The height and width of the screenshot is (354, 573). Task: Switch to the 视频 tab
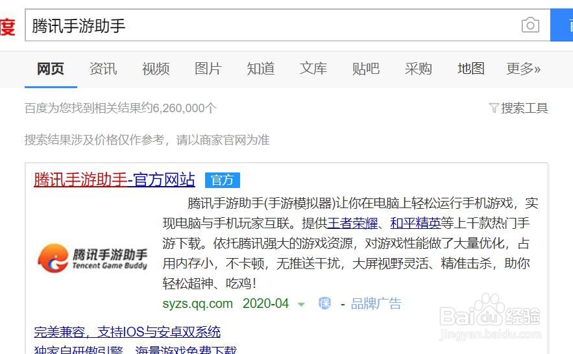point(156,69)
